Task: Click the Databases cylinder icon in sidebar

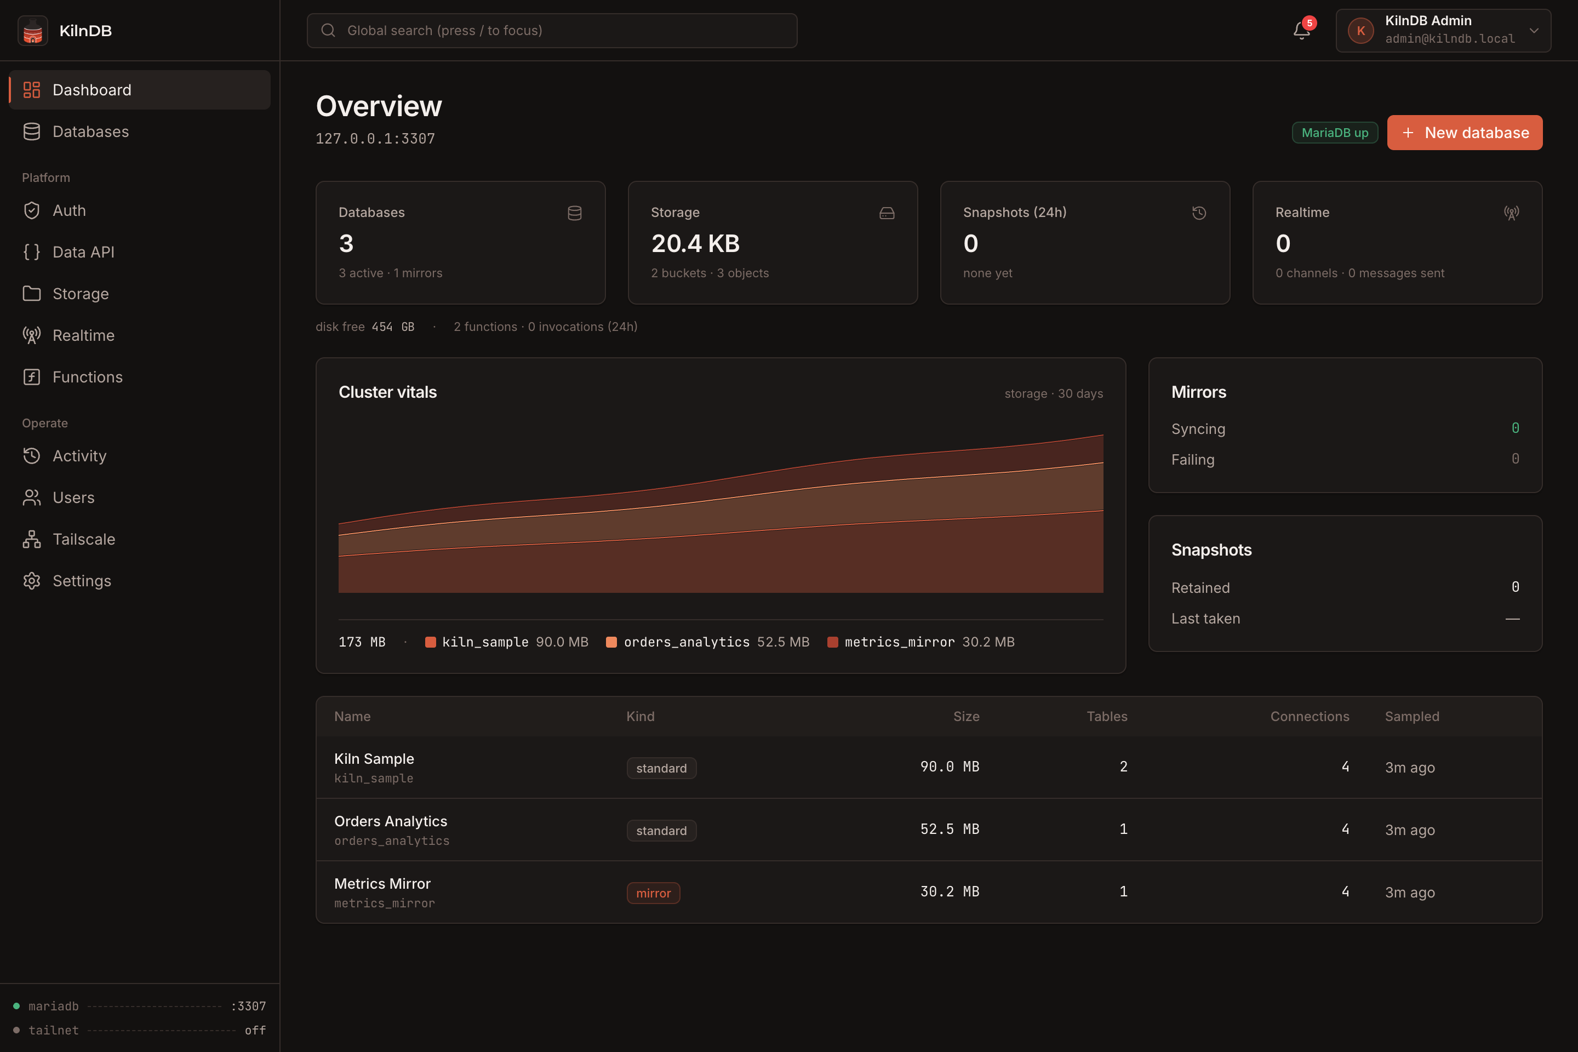Action: coord(32,131)
